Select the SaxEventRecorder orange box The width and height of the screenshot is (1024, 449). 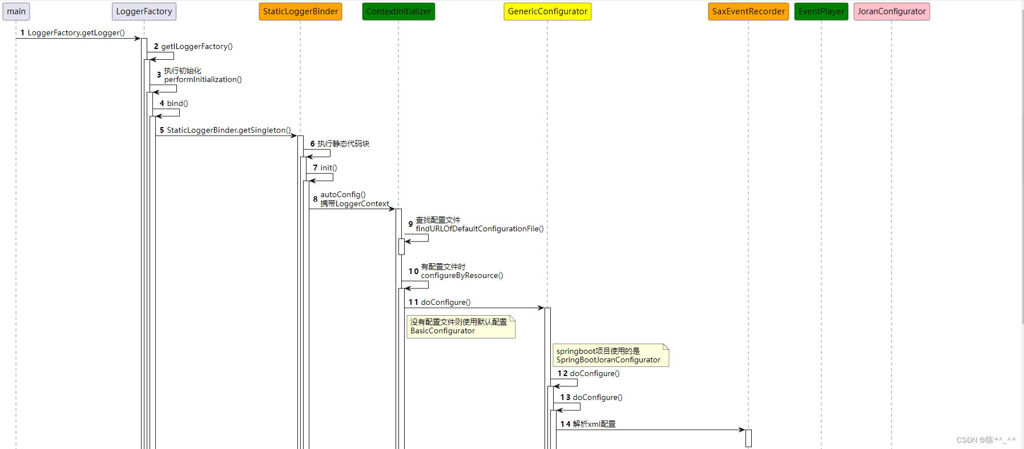[748, 11]
